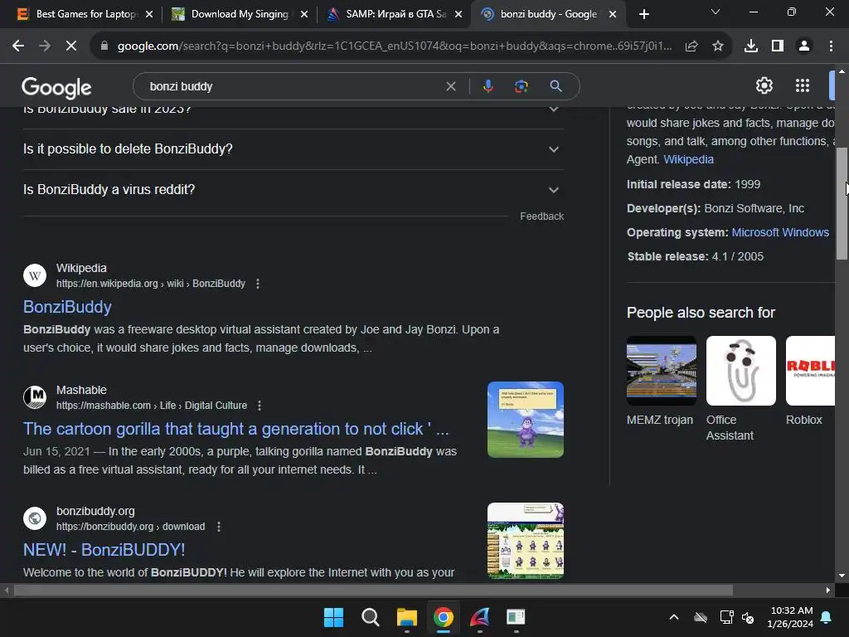Open the bonzibuddy.org result thumbnail
849x637 pixels.
pyautogui.click(x=525, y=541)
